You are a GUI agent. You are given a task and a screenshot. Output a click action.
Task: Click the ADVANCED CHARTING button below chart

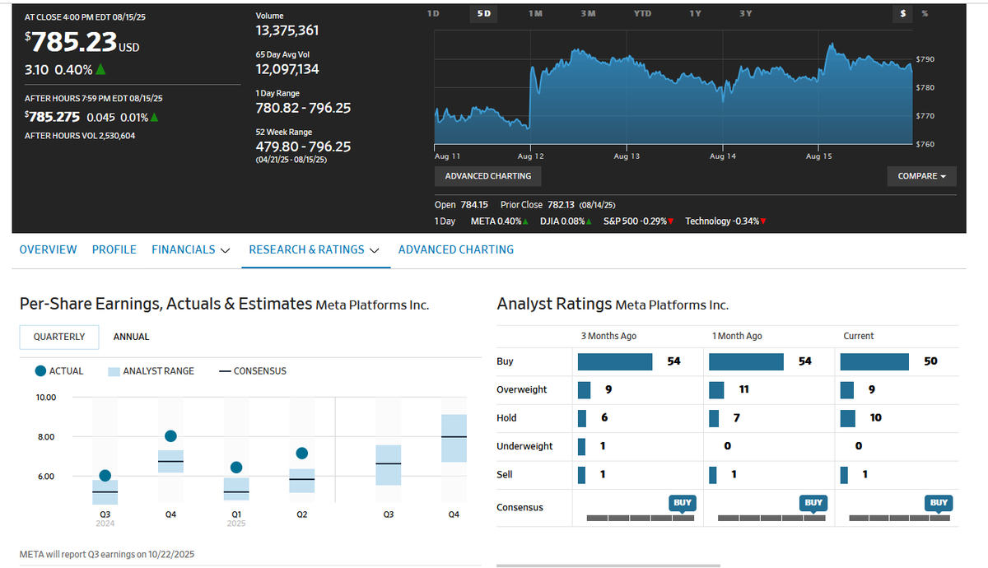coord(488,176)
